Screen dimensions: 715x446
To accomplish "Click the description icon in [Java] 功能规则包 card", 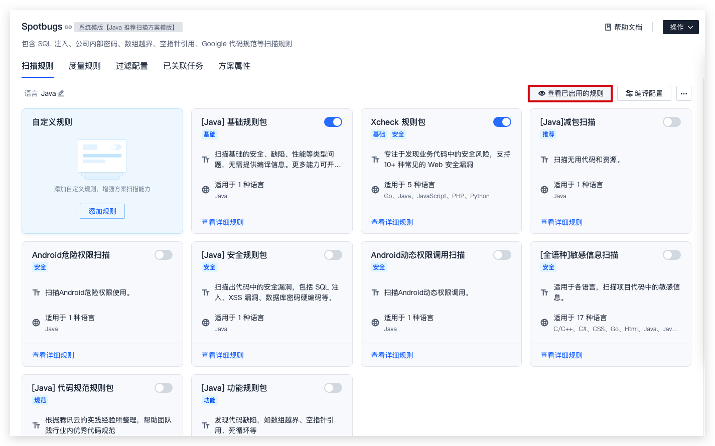I will tap(206, 425).
